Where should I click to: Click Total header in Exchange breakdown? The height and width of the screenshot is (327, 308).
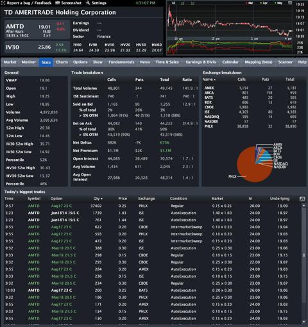[290, 80]
